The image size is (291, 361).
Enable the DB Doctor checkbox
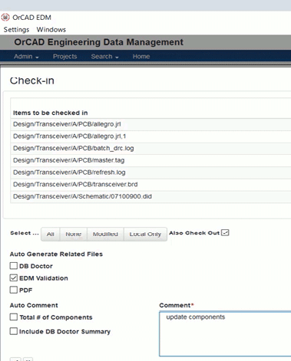tap(14, 266)
